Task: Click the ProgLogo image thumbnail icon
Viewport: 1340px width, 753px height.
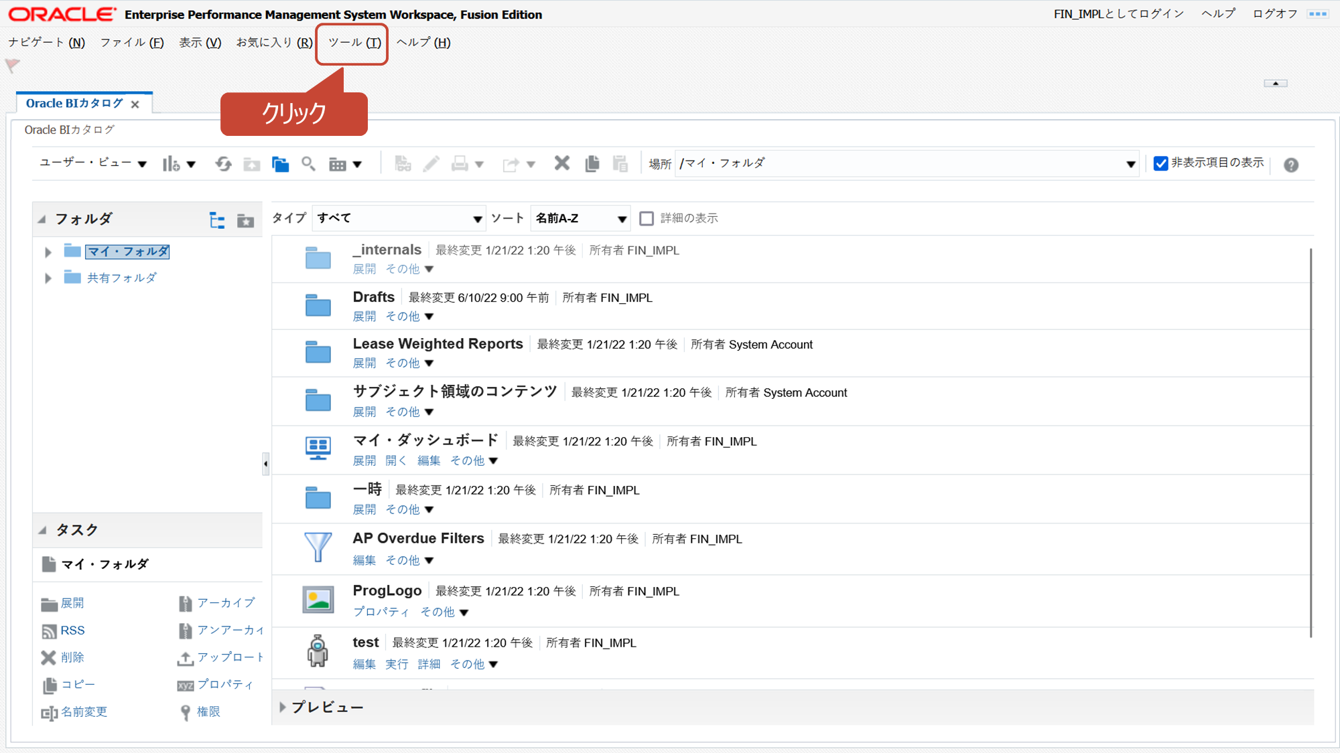Action: 318,600
